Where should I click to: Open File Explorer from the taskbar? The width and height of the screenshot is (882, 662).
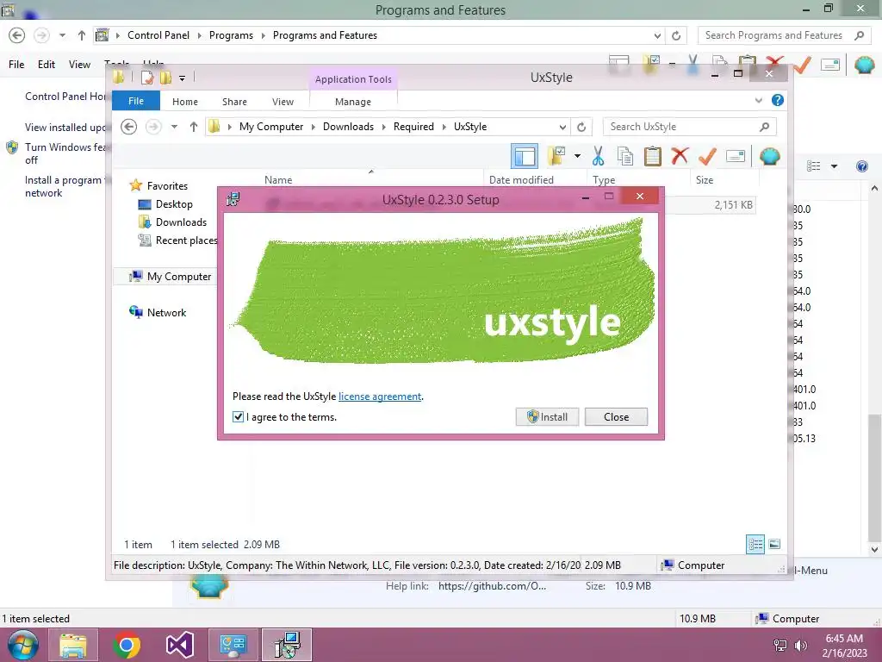(73, 645)
